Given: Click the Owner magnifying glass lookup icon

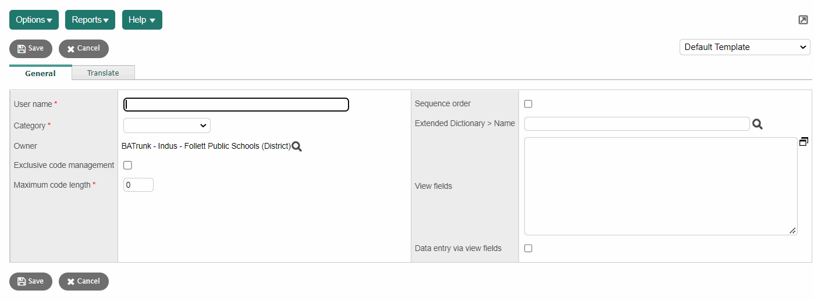Looking at the screenshot, I should 297,146.
